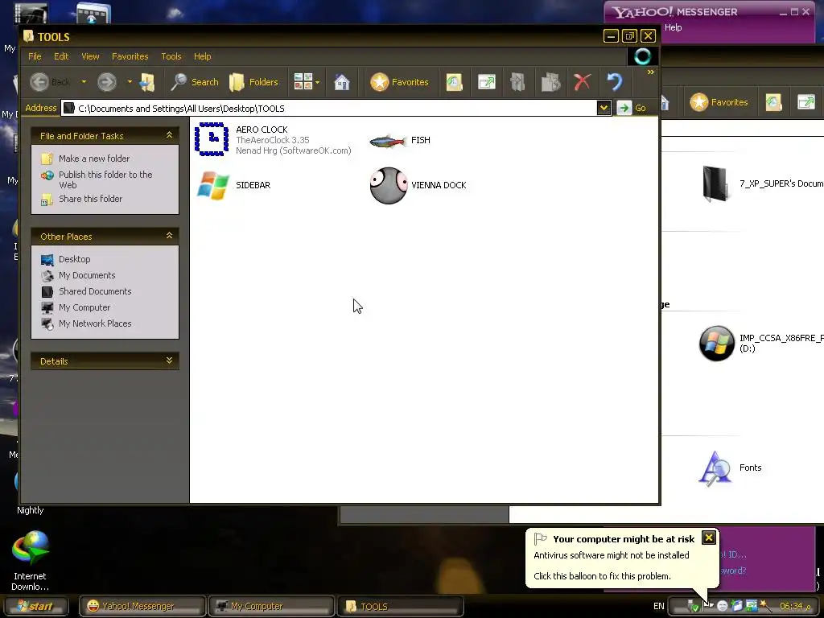Go up one folder level
Screen dimensions: 824x618
point(147,82)
